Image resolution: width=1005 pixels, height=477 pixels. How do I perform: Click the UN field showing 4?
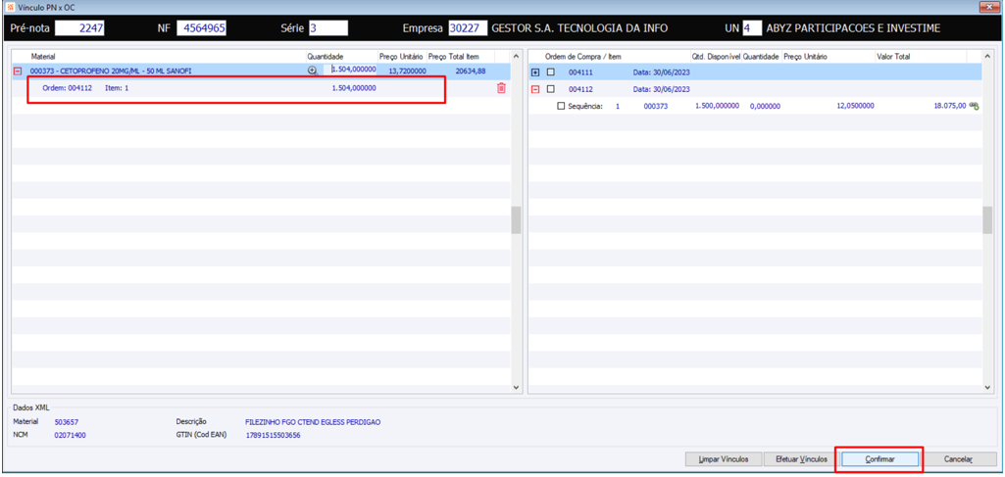click(752, 28)
